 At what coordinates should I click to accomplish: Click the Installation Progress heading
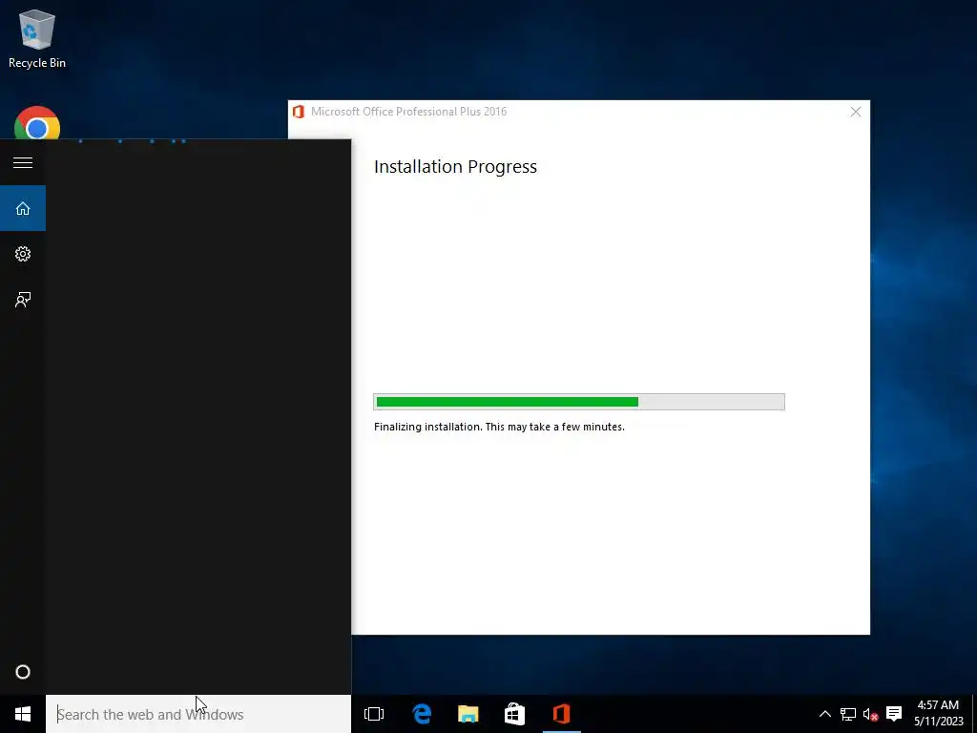click(x=455, y=166)
